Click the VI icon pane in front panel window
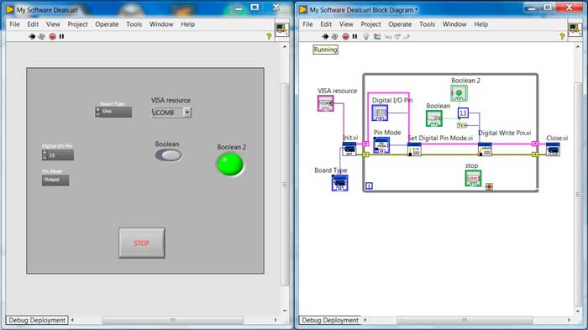The width and height of the screenshot is (588, 330). [281, 29]
